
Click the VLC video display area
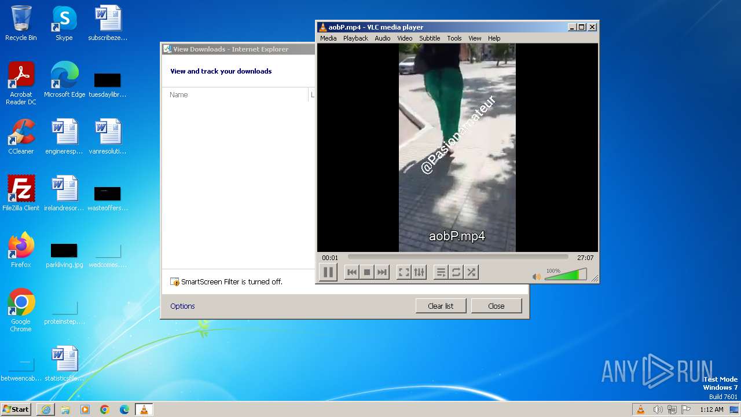457,148
